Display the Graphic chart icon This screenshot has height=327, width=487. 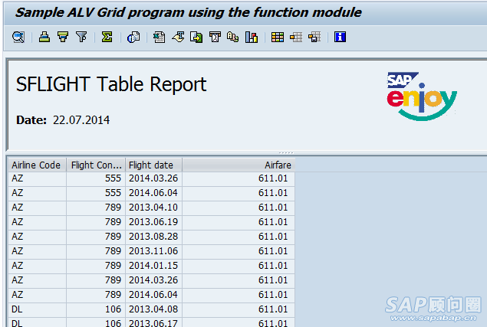tap(251, 37)
